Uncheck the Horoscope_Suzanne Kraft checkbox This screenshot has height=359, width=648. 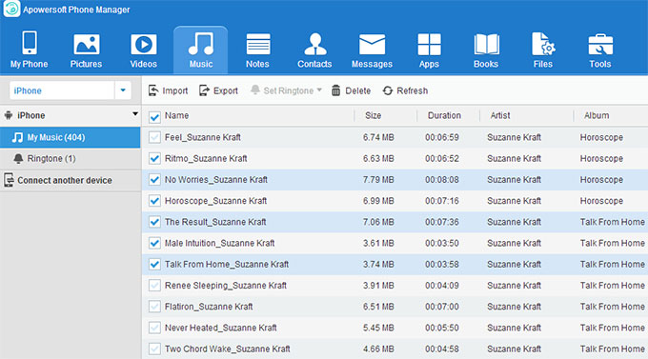pyautogui.click(x=154, y=201)
